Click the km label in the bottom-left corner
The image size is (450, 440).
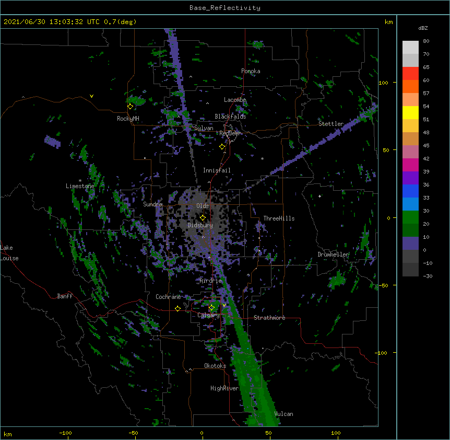pyautogui.click(x=8, y=434)
